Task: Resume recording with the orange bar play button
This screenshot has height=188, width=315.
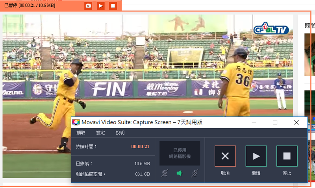Action: pyautogui.click(x=101, y=6)
